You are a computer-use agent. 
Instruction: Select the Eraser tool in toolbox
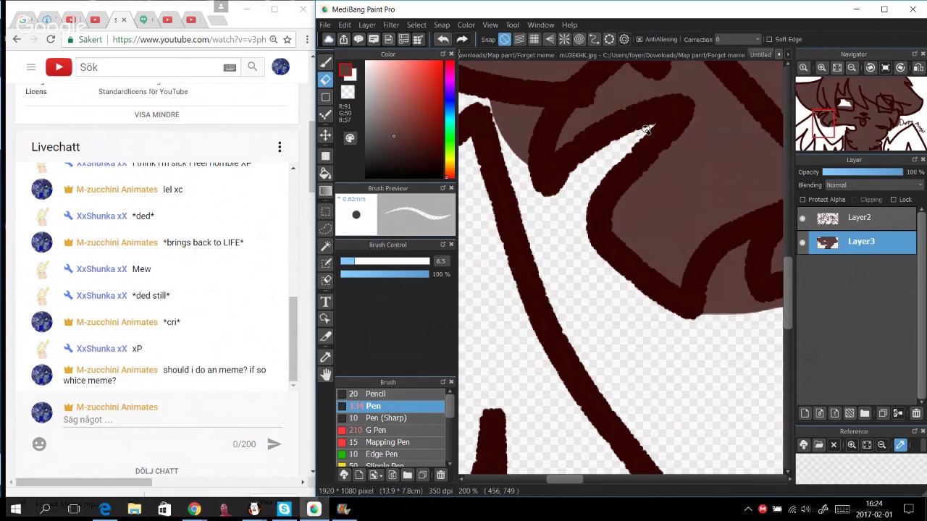pos(326,80)
